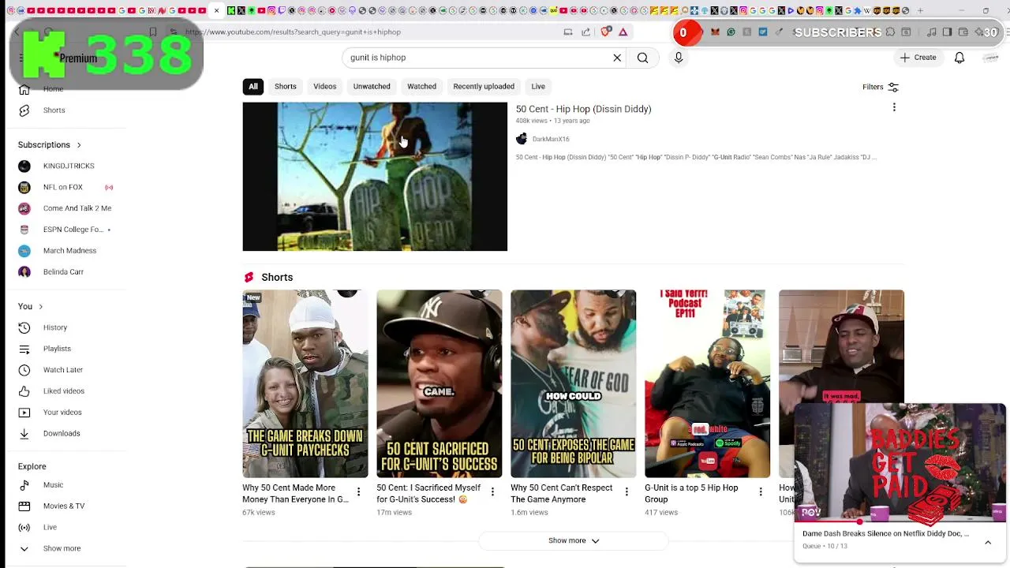Click Dame Dash mini player video

pos(900,462)
